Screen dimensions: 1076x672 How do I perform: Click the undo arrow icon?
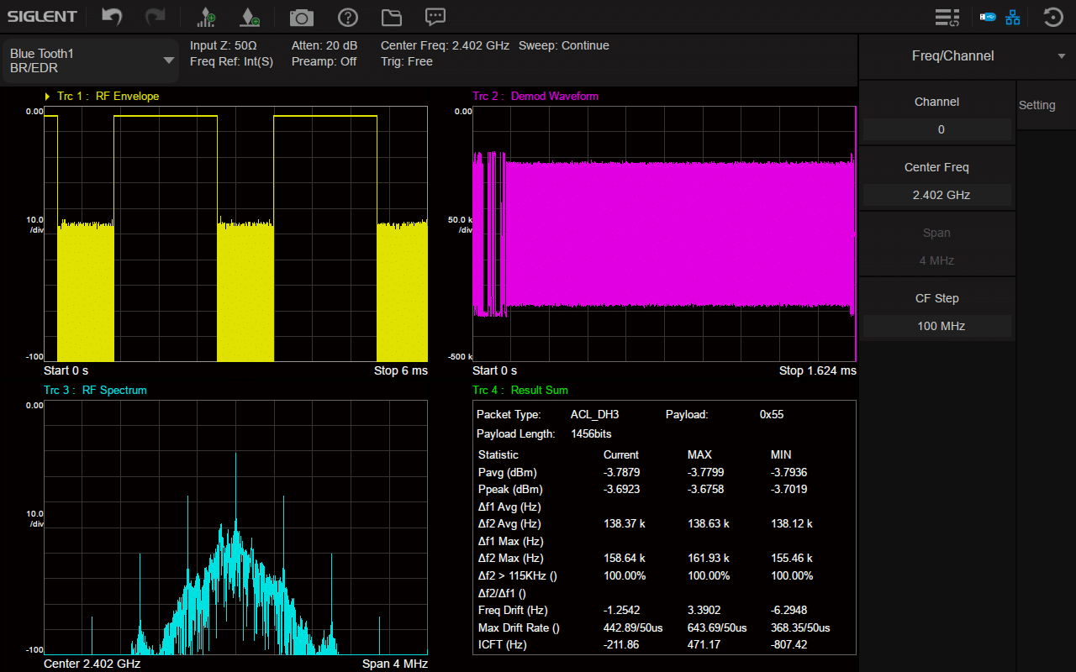(112, 17)
